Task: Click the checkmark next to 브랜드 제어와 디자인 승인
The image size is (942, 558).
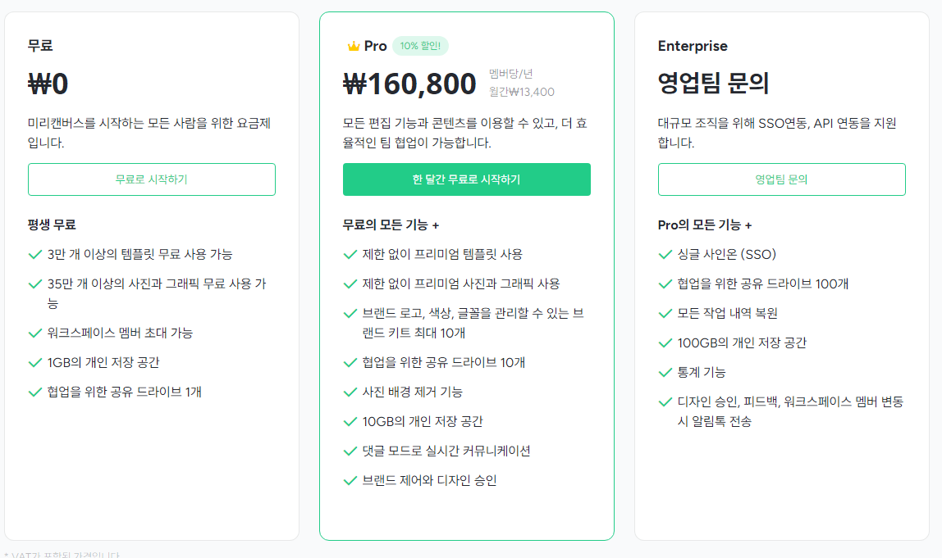Action: [350, 481]
